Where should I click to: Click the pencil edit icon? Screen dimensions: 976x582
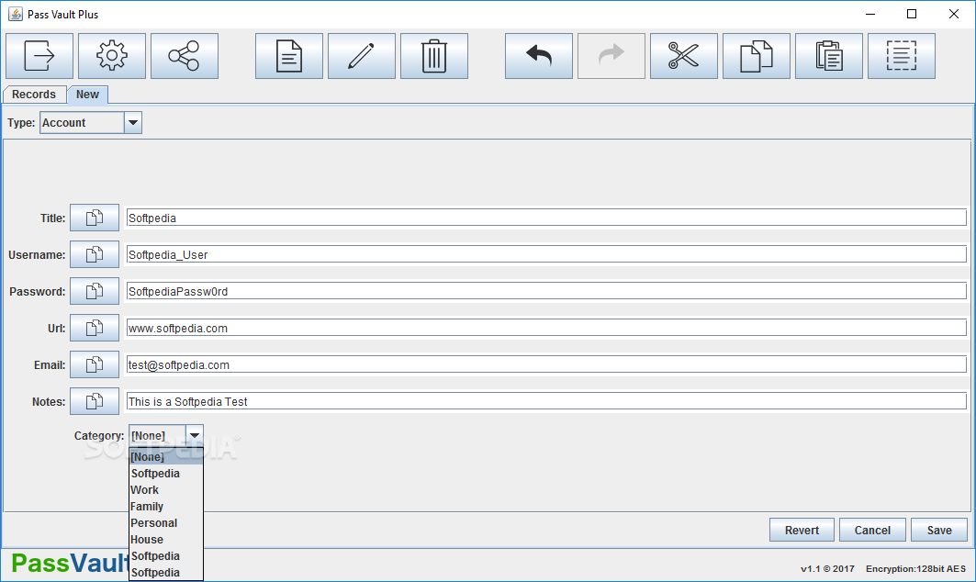pyautogui.click(x=362, y=56)
